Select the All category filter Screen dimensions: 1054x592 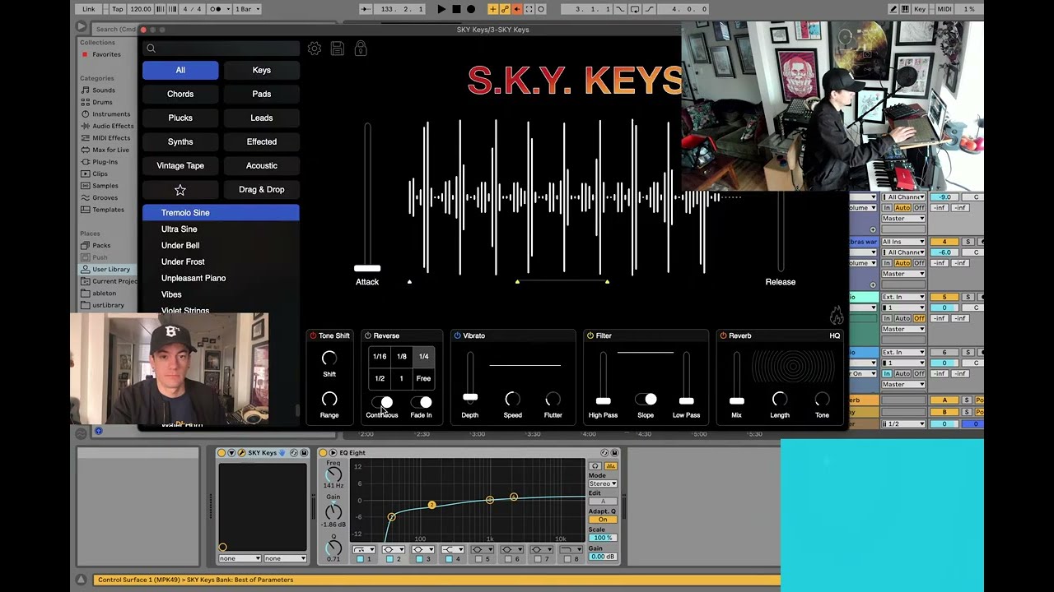(180, 70)
